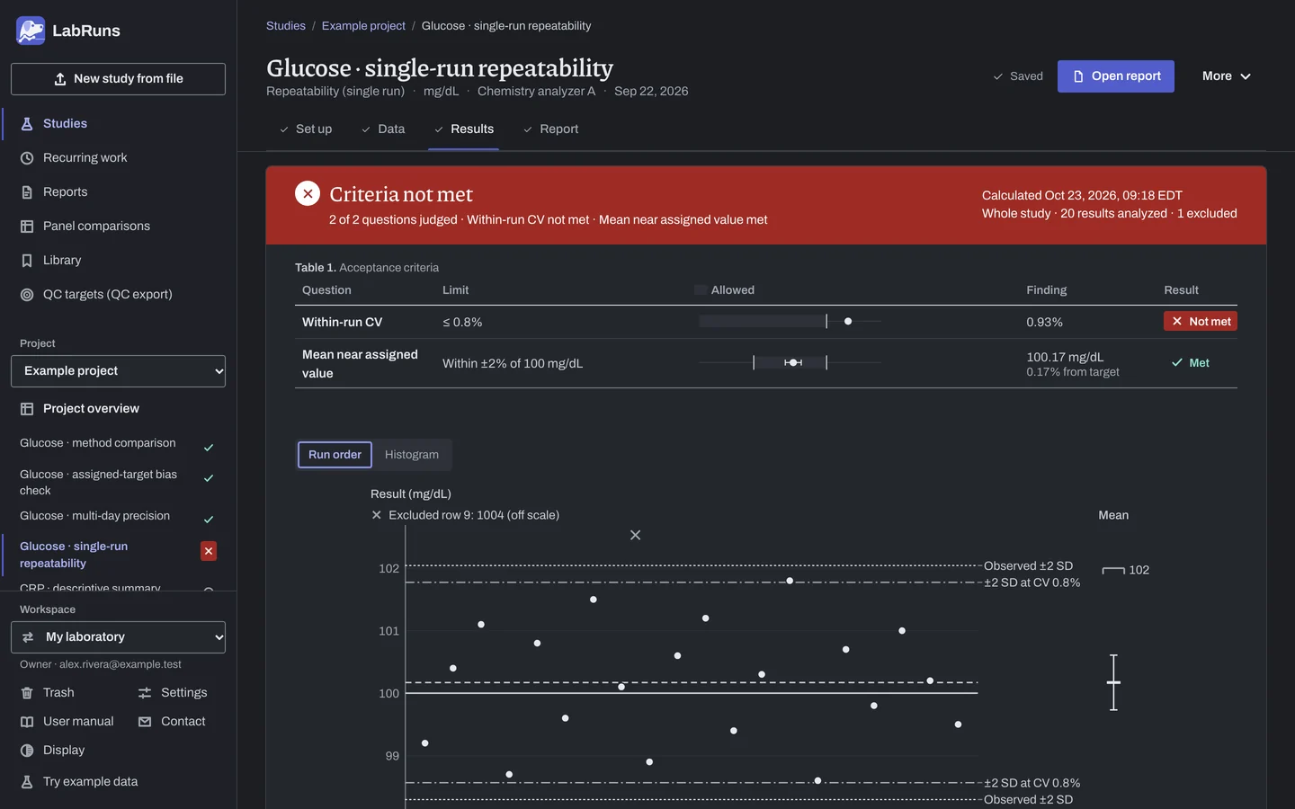The height and width of the screenshot is (809, 1295).
Task: Open Project overview
Action: pyautogui.click(x=91, y=409)
